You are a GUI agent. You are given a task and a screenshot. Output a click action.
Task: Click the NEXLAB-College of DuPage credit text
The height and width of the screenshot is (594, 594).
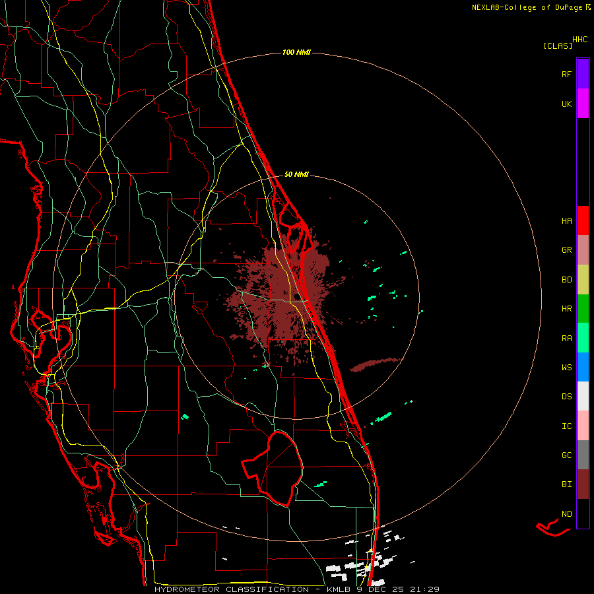[x=531, y=7]
